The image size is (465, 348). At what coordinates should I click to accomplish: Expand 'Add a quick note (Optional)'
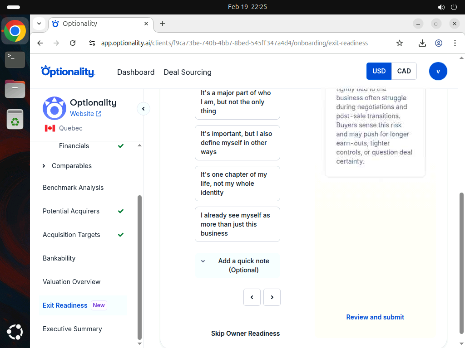click(x=237, y=265)
